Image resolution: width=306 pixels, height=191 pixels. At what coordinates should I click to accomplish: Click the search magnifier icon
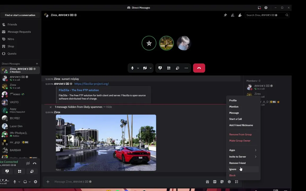pyautogui.click(x=287, y=15)
